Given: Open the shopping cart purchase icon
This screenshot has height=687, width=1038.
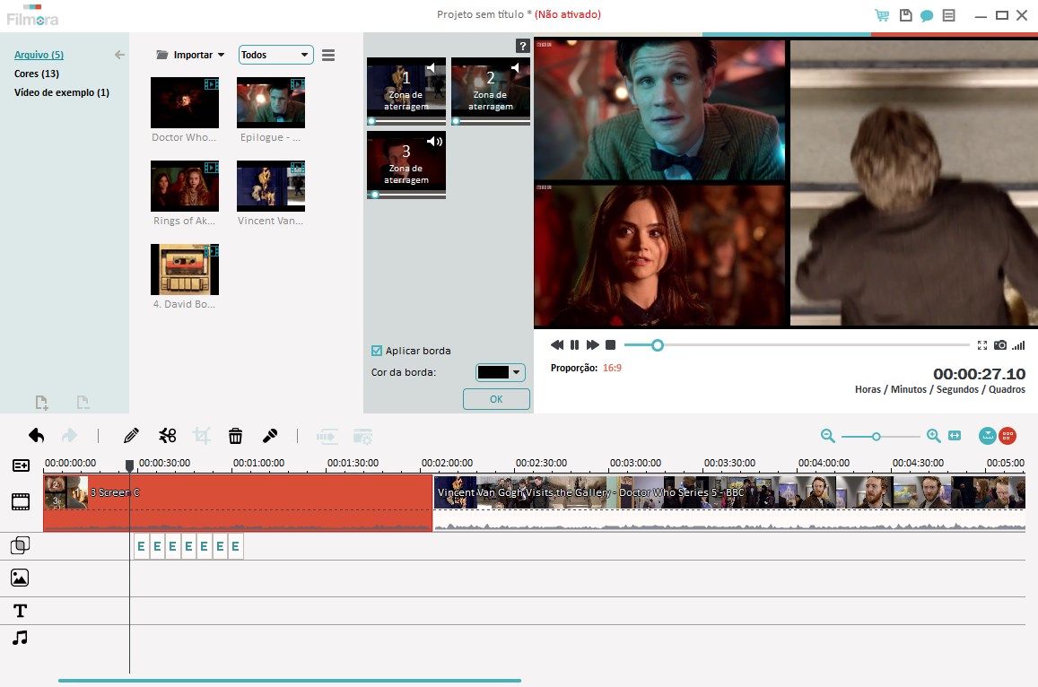Looking at the screenshot, I should coord(882,15).
